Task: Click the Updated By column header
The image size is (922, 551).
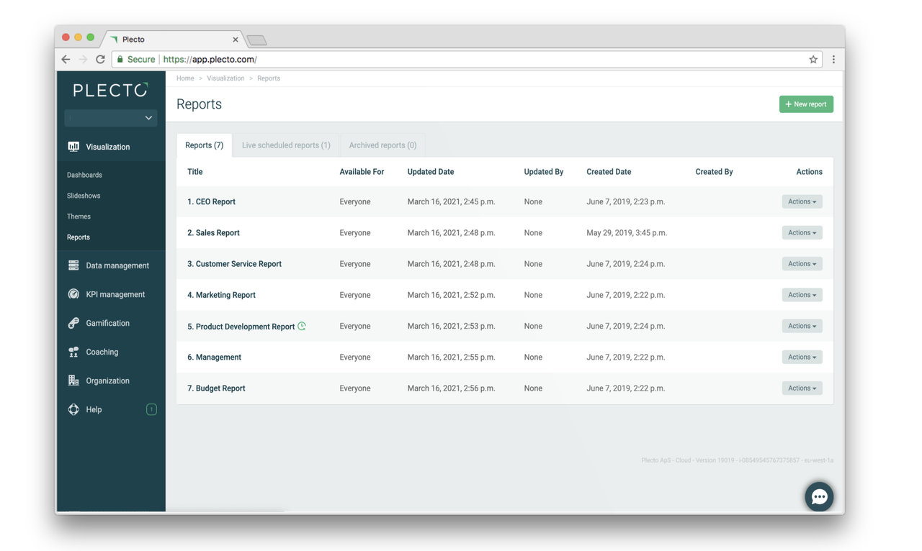Action: click(x=544, y=172)
